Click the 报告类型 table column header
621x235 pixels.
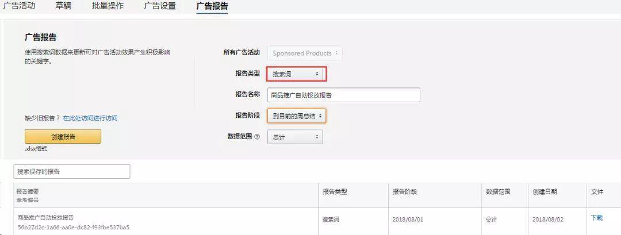(335, 191)
